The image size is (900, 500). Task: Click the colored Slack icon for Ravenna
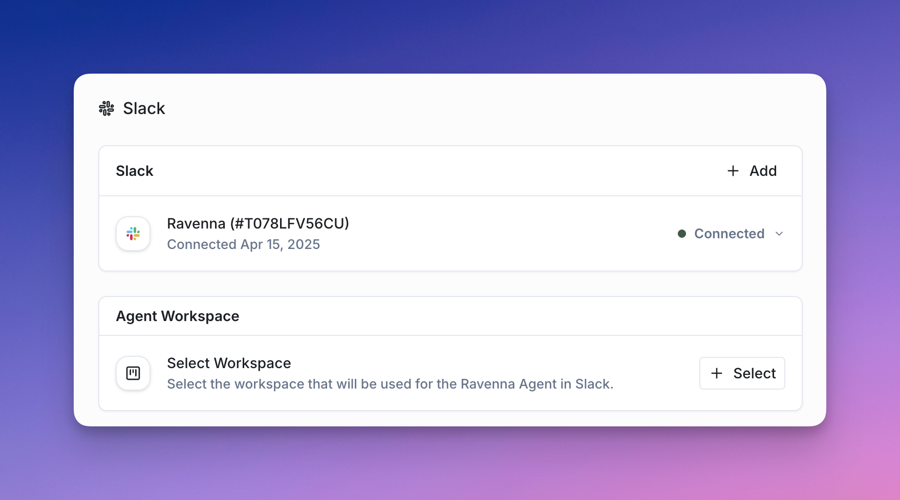pyautogui.click(x=133, y=234)
